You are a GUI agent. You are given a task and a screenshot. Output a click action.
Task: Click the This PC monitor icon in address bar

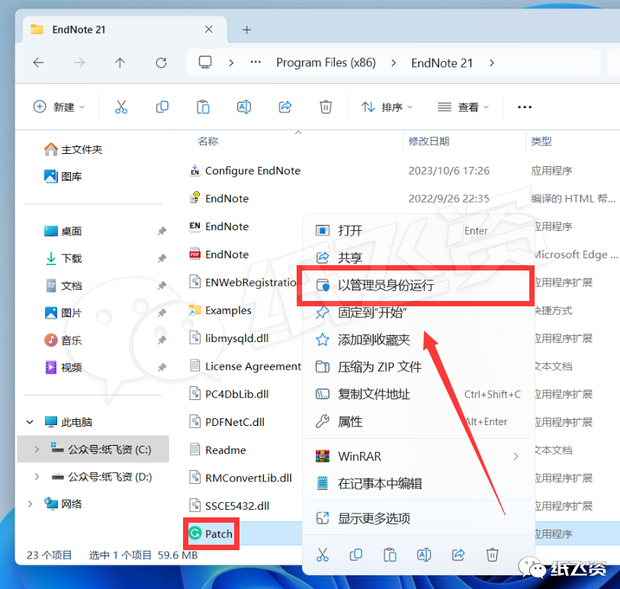coord(205,62)
